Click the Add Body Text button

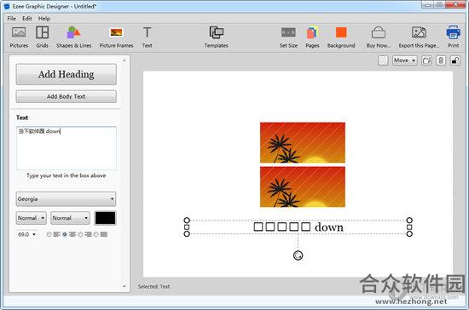(x=67, y=96)
